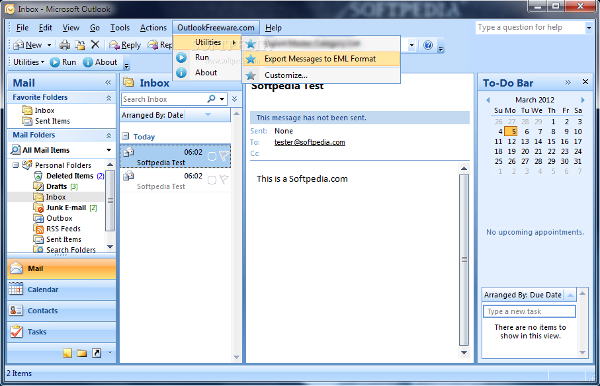Toggle follow-up flag on selected Softpedia Test message
Screen dimensions: 600x386
pyautogui.click(x=224, y=156)
